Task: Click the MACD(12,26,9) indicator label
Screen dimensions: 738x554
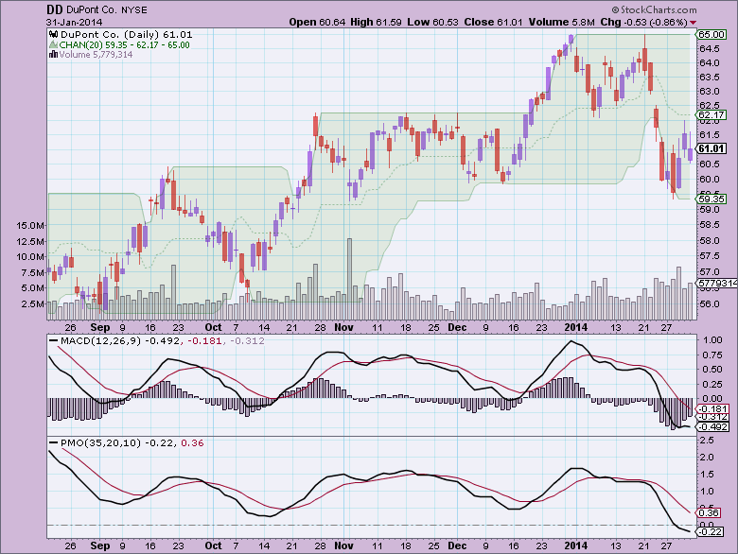Action: [101, 341]
